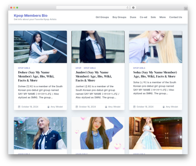Click the tagline about Favorite Kpop Artists
Viewport: 196px width, 166px height.
point(35,19)
